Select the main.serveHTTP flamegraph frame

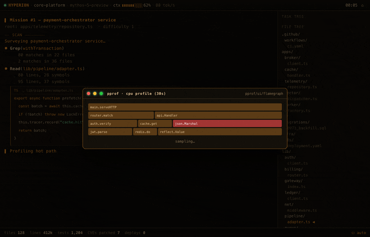point(185,107)
